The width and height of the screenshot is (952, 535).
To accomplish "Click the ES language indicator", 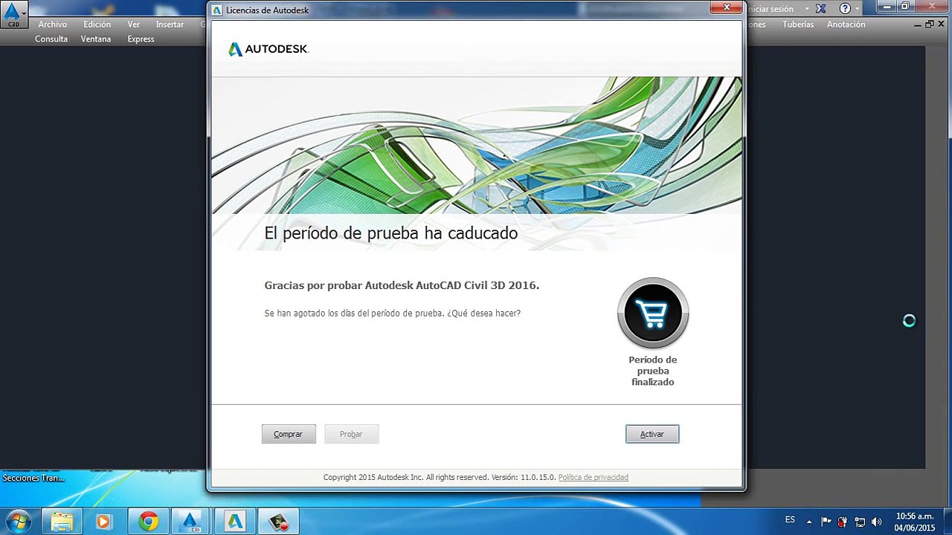I will pyautogui.click(x=790, y=520).
